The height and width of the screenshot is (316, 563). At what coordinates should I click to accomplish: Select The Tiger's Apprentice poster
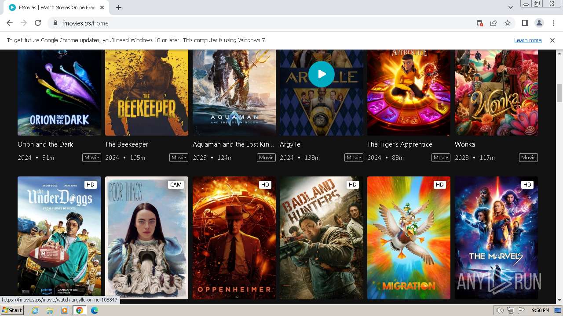[409, 93]
